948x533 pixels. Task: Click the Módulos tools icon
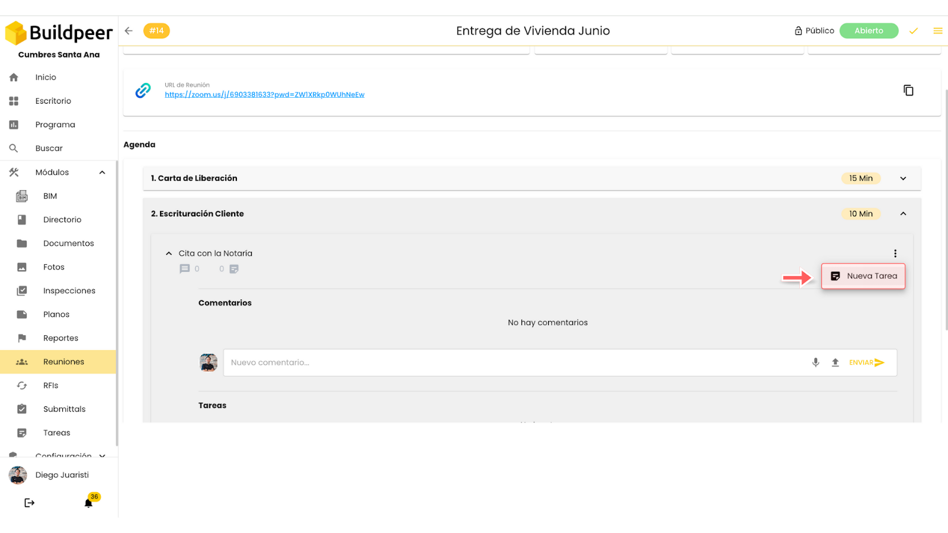coord(14,172)
